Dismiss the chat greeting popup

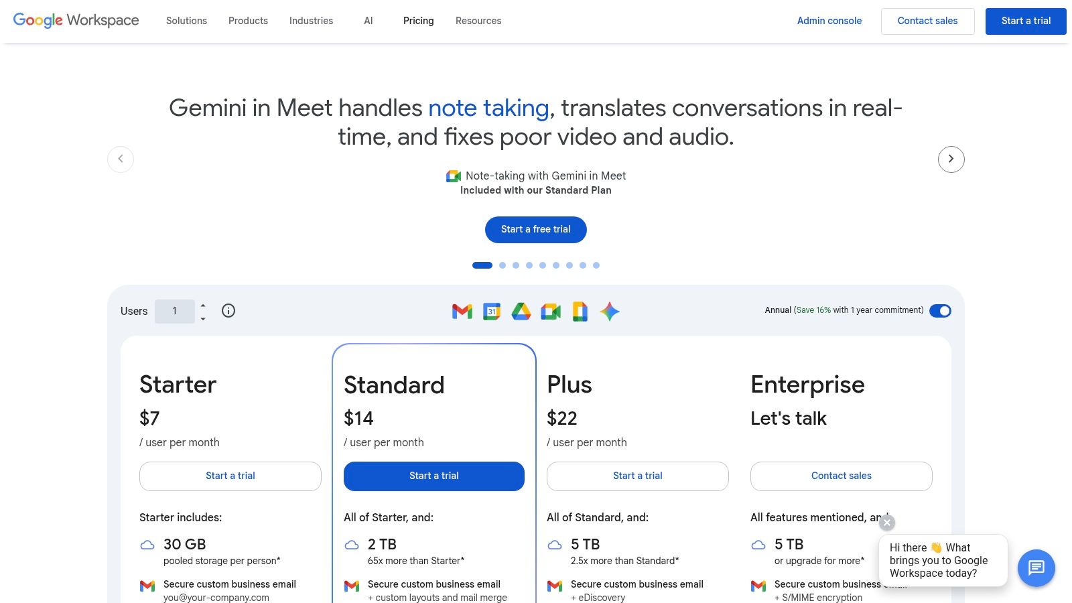tap(887, 523)
